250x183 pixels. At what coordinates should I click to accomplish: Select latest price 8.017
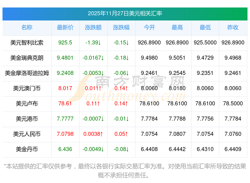click(x=65, y=88)
